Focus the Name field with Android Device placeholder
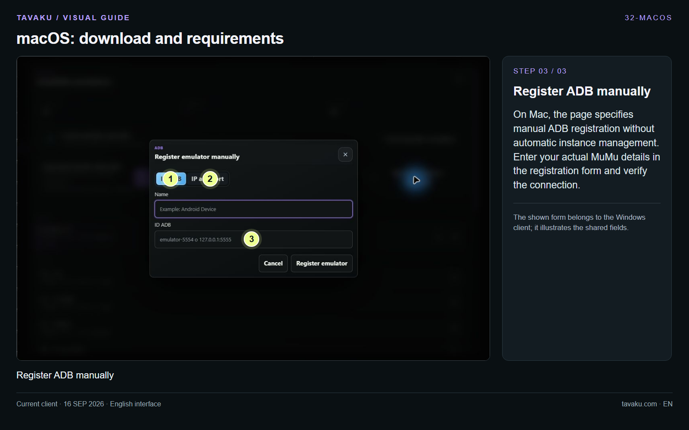Image resolution: width=689 pixels, height=430 pixels. (x=253, y=209)
